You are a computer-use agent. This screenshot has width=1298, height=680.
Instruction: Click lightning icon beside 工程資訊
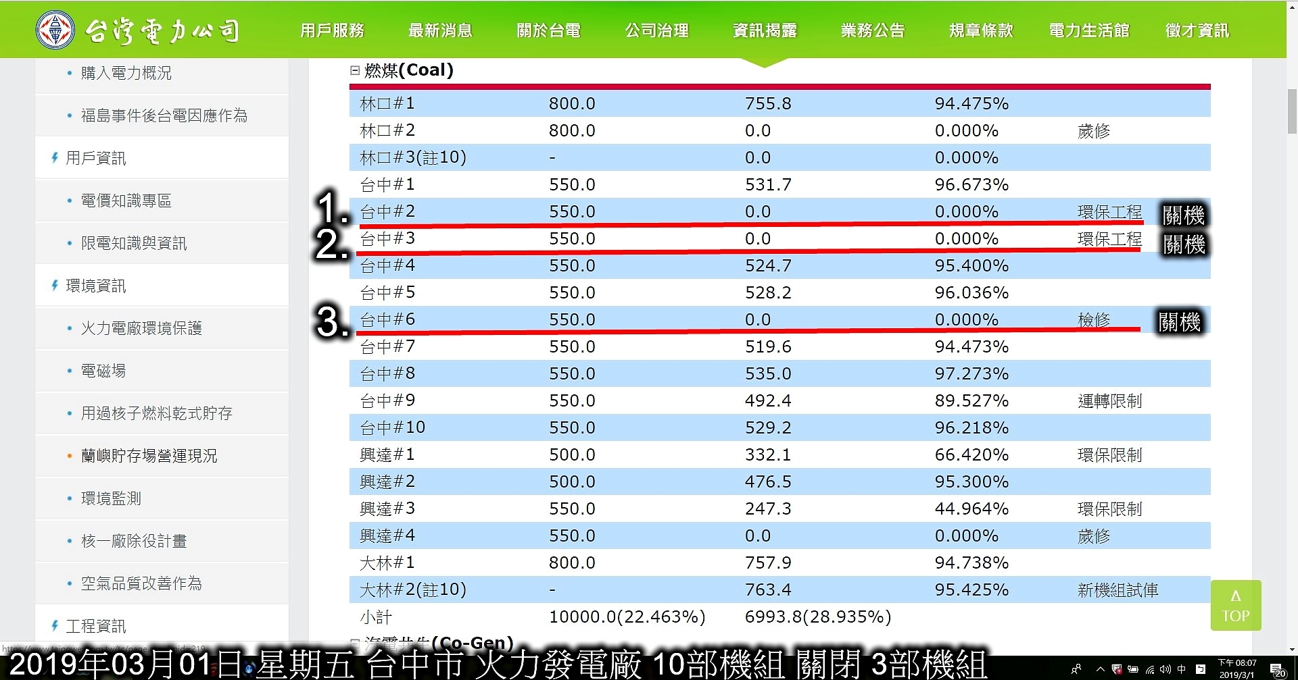click(x=55, y=625)
